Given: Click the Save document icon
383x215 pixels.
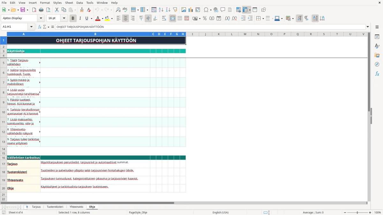Looking at the screenshot, I should (23, 10).
